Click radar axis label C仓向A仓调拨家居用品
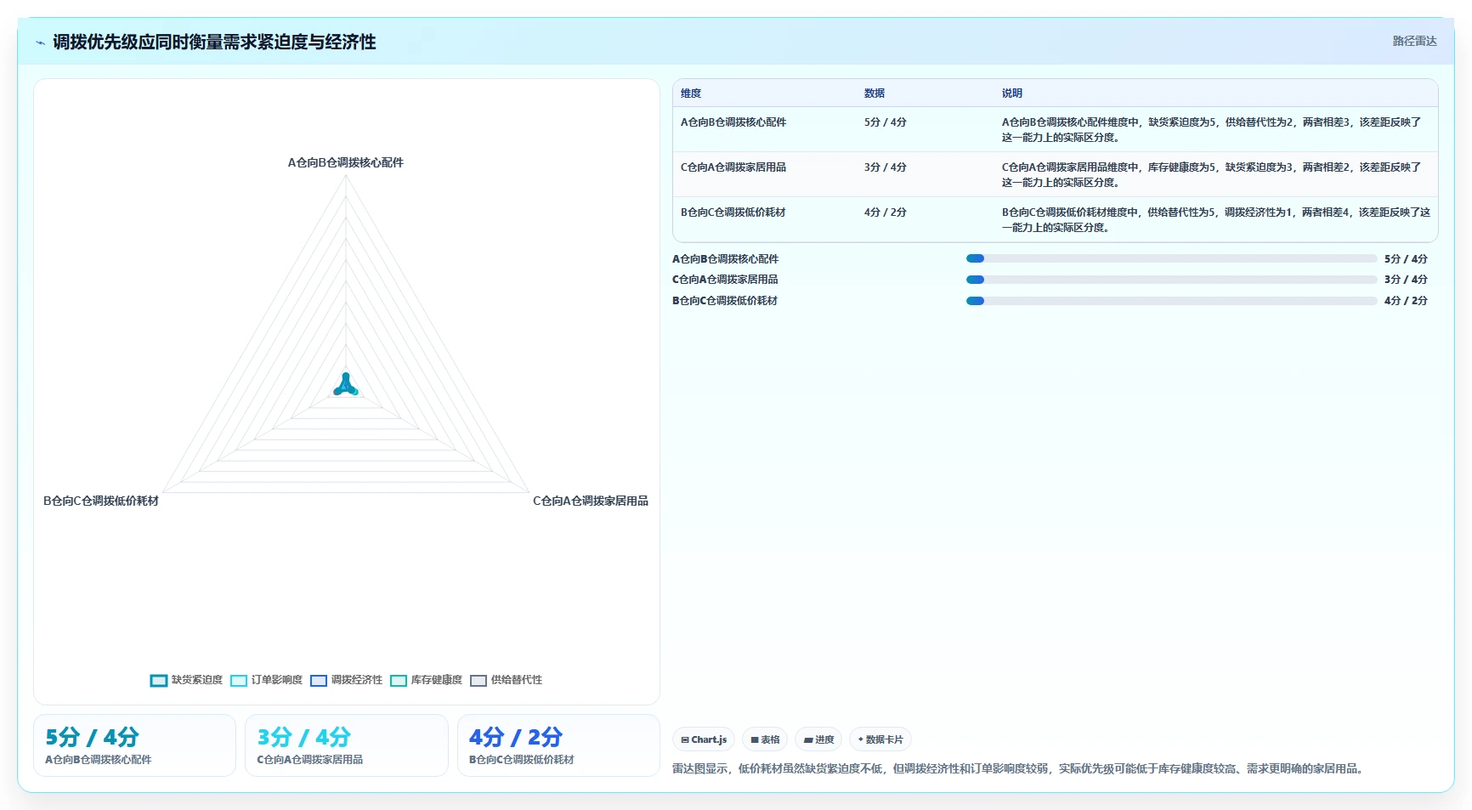This screenshot has width=1472, height=810. point(591,501)
